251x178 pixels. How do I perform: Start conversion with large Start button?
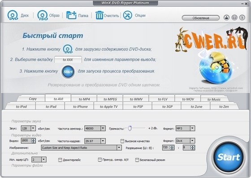click(x=229, y=157)
